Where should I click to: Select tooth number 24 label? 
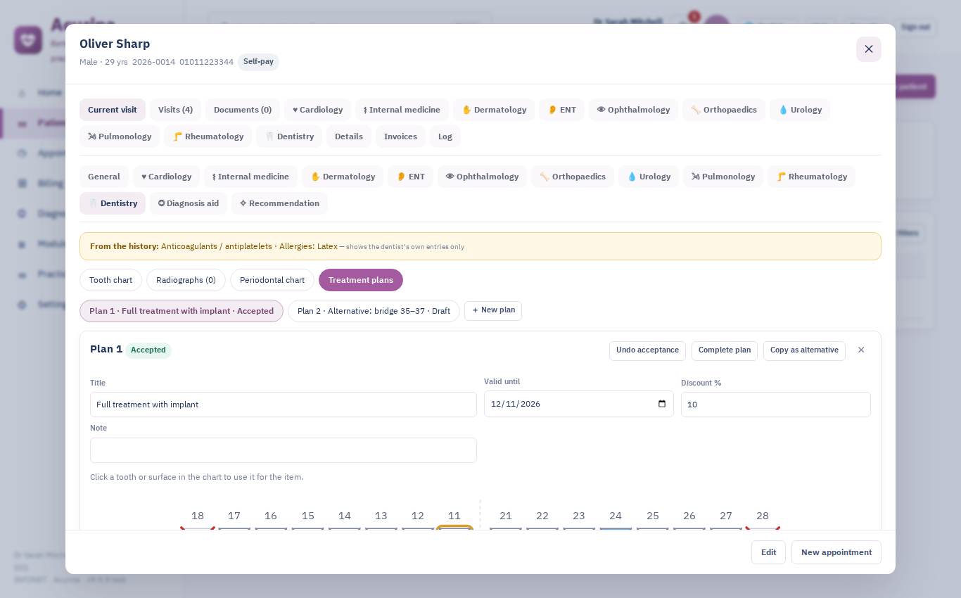pos(616,516)
